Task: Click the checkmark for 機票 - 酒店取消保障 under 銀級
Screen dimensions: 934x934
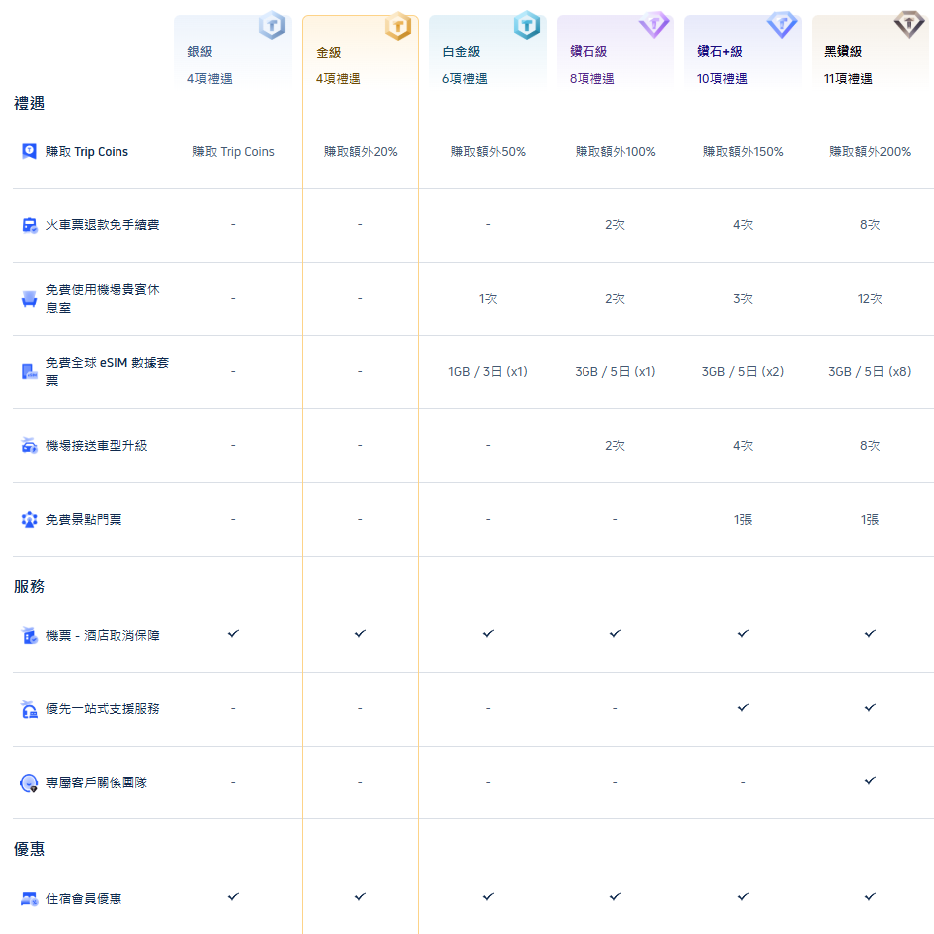Action: pyautogui.click(x=232, y=633)
